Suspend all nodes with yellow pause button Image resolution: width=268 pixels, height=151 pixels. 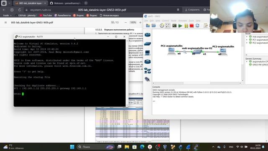click(x=186, y=26)
